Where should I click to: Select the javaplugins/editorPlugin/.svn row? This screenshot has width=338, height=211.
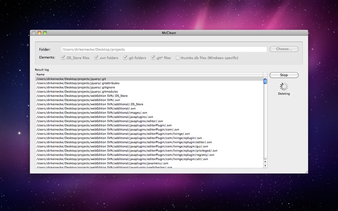(149, 125)
